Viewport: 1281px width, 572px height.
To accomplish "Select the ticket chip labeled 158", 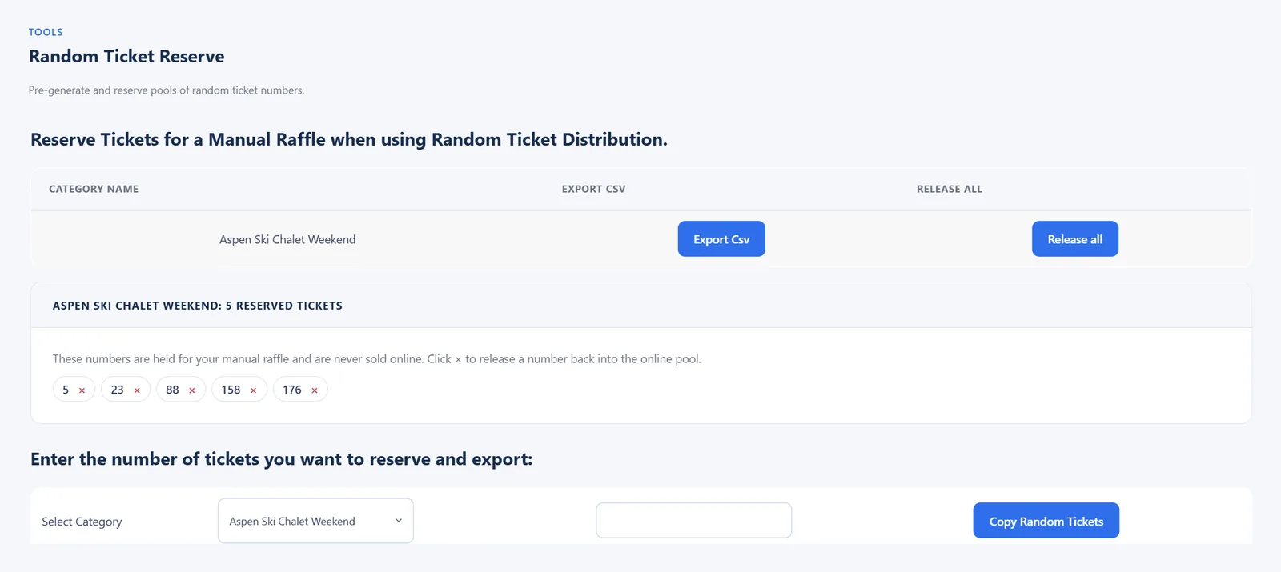I will [239, 390].
